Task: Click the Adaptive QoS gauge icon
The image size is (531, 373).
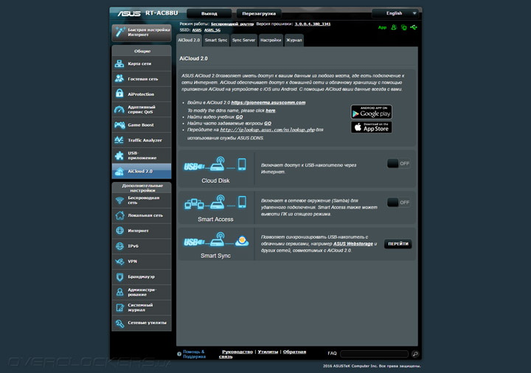Action: [x=119, y=109]
